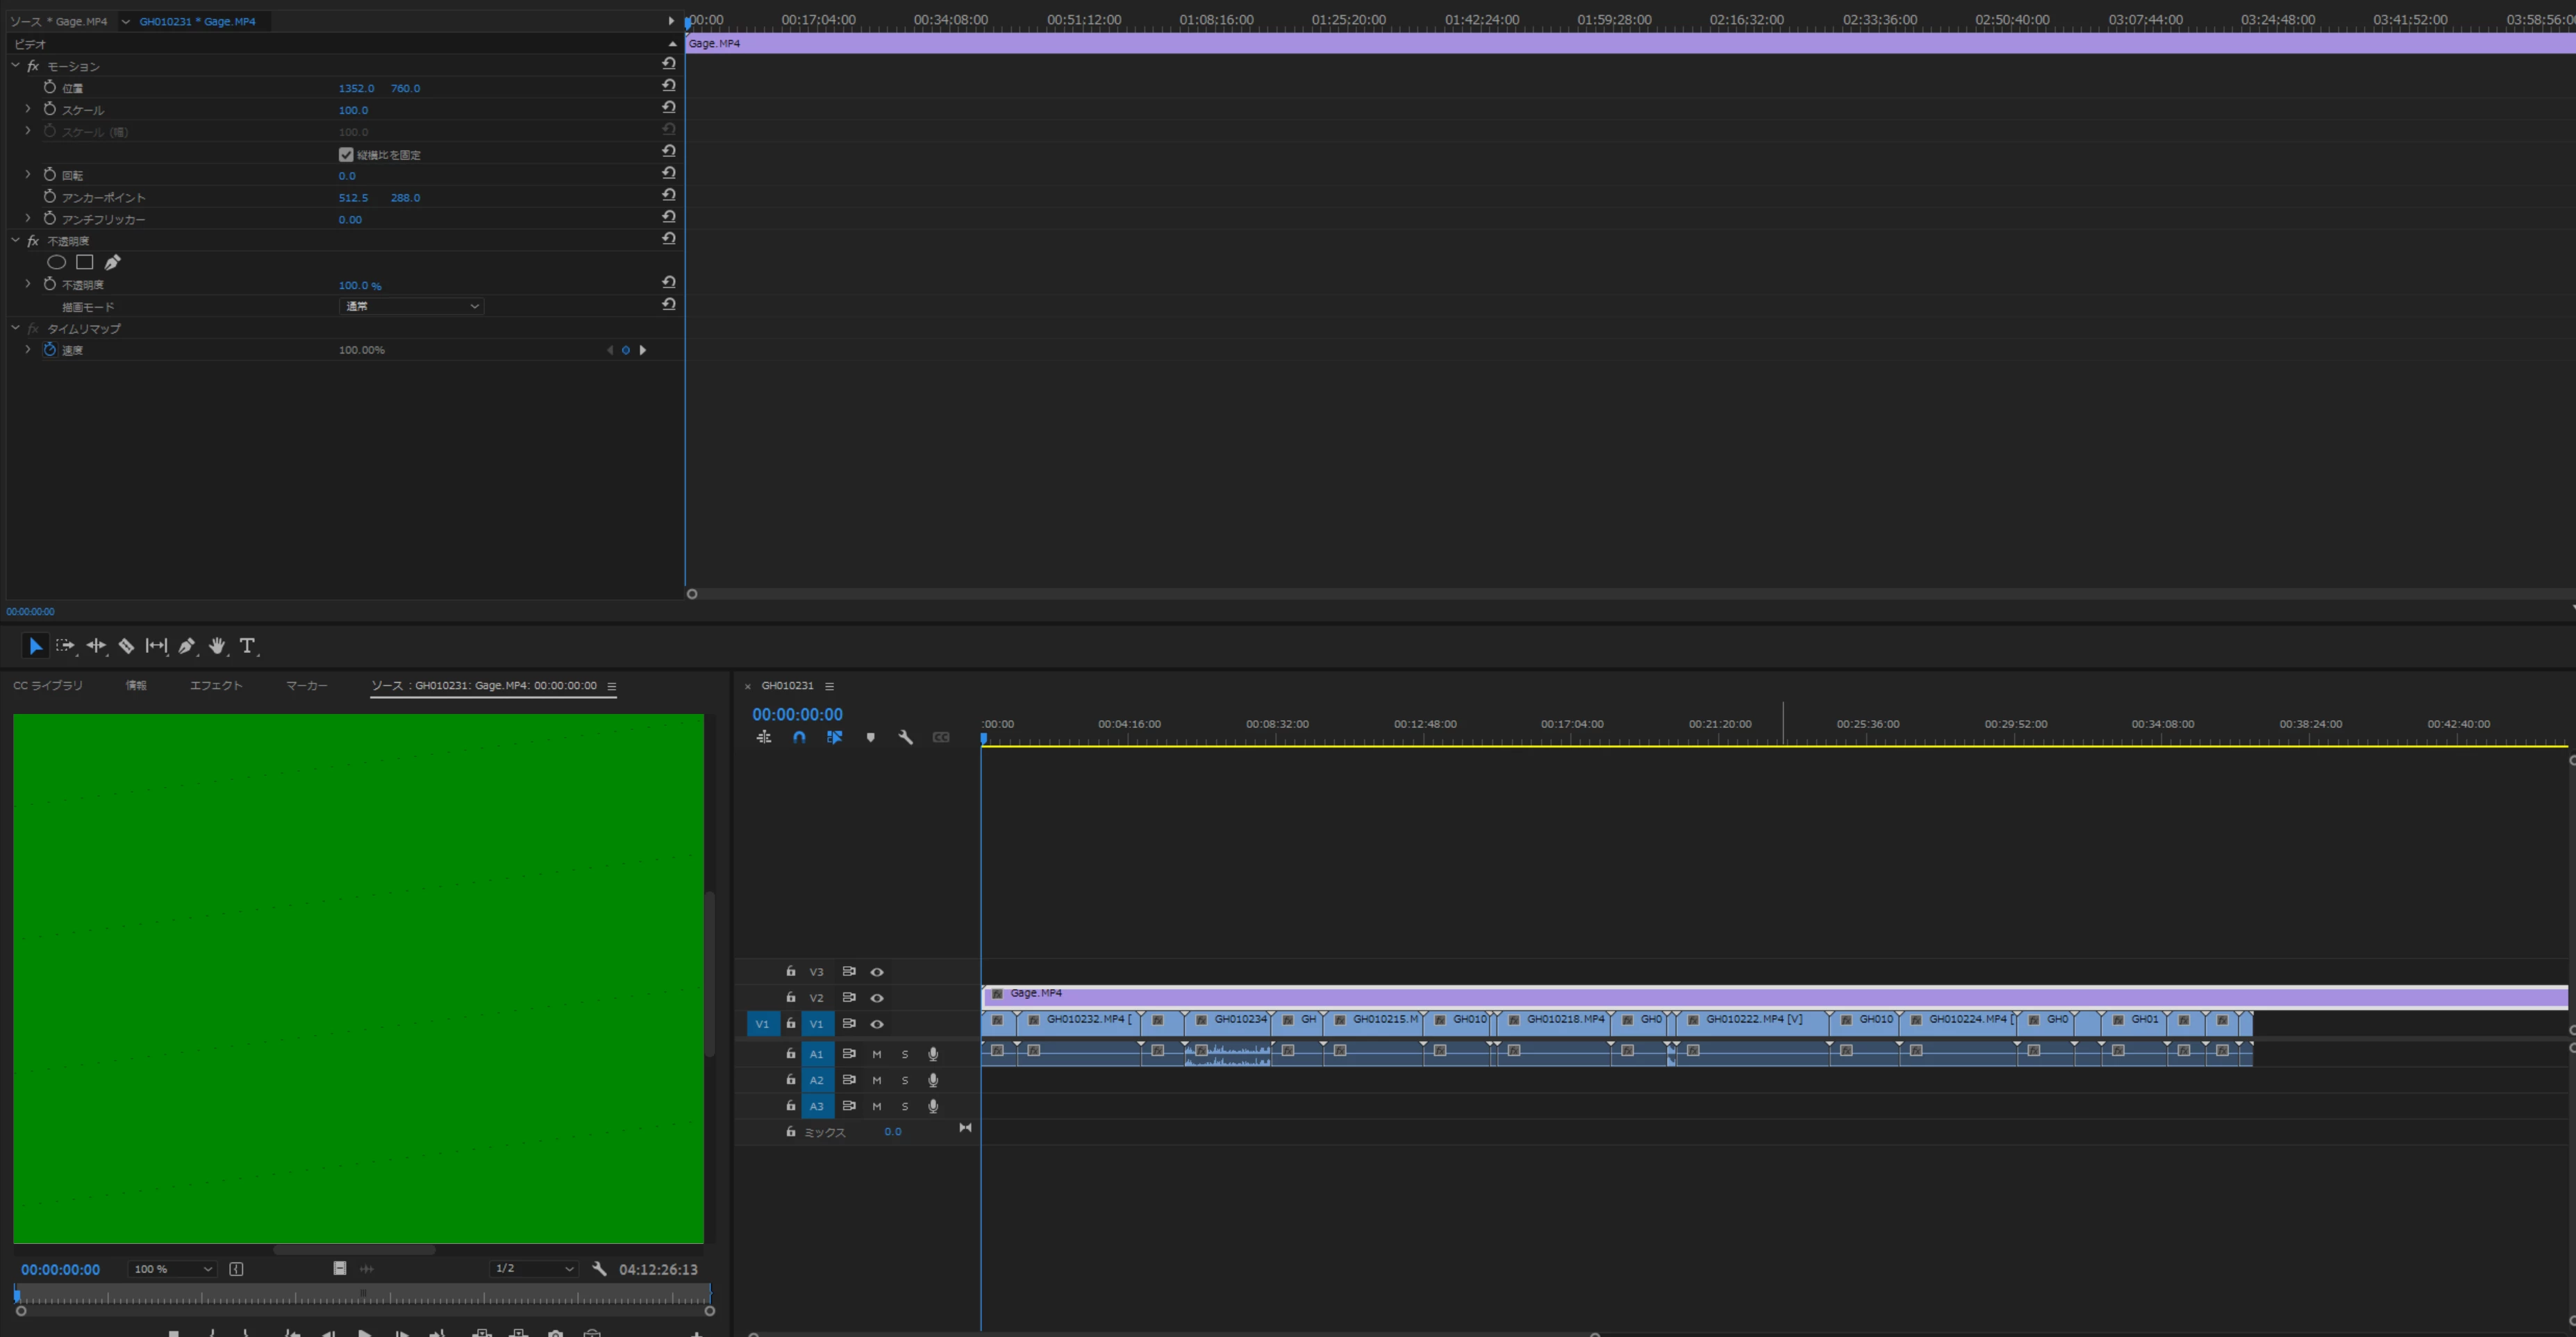Screen dimensions: 2576x1337
Task: Open the 描画モード blend mode dropdown
Action: coord(411,306)
